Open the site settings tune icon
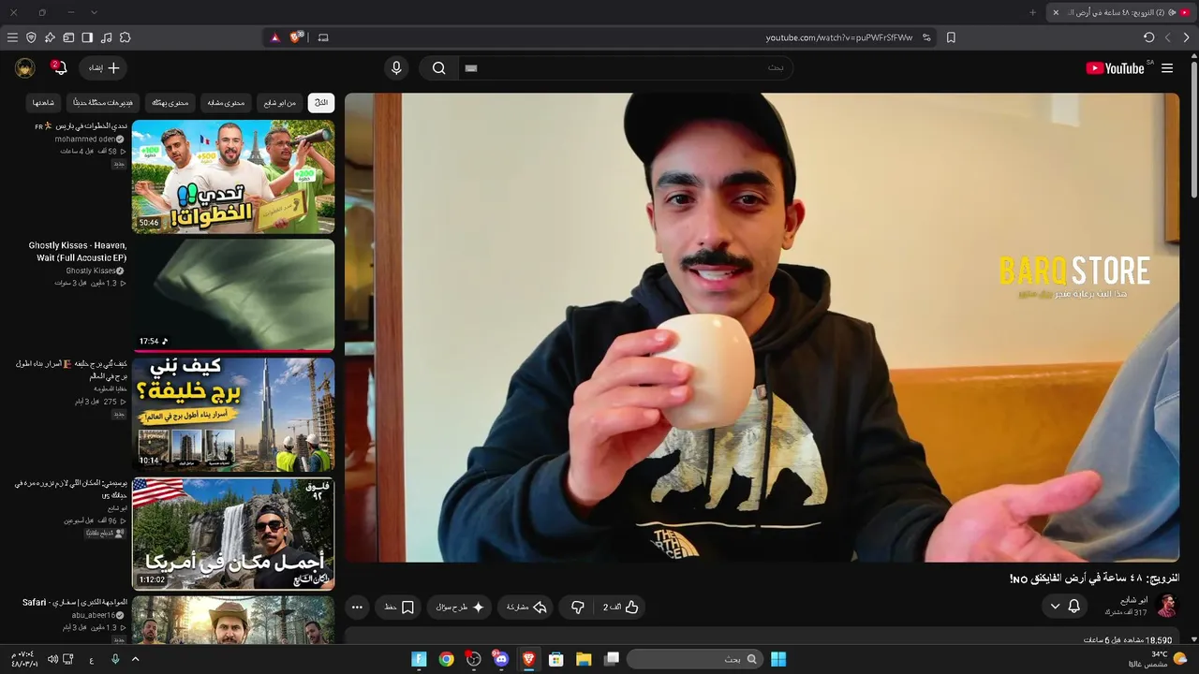 tap(926, 37)
